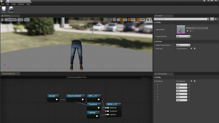Click the phong6 node output pin
This screenshot has height=123, width=219.
tap(57, 99)
